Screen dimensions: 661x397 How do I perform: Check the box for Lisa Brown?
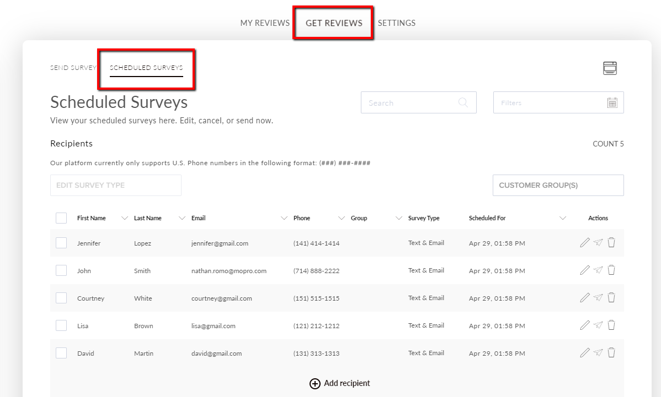[61, 325]
